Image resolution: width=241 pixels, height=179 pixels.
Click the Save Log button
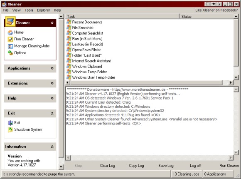tap(166, 166)
